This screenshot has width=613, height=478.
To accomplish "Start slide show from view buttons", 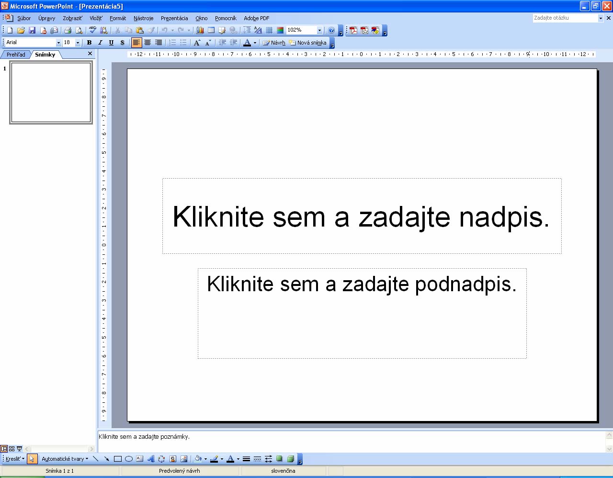I will [19, 449].
